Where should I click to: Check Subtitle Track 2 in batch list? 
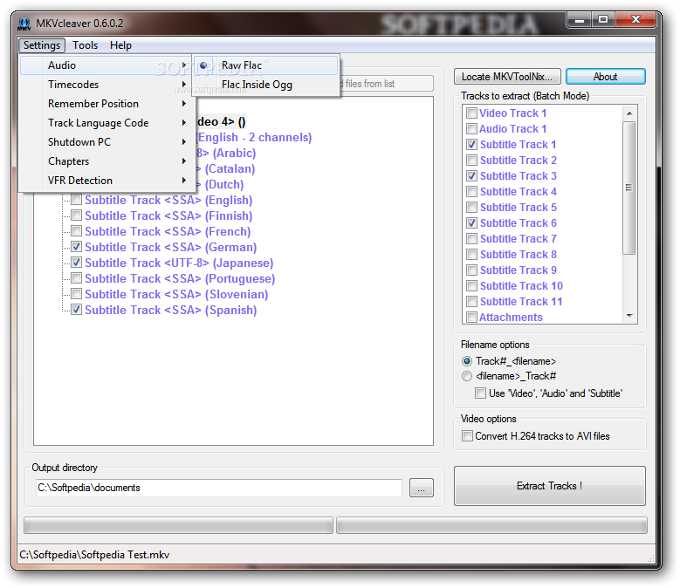coord(471,161)
